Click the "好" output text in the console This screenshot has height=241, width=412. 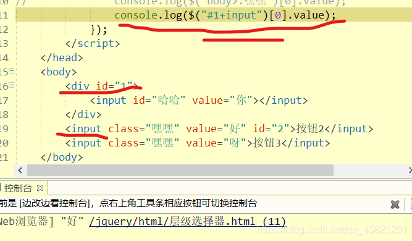[x=72, y=221]
